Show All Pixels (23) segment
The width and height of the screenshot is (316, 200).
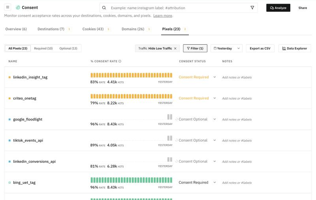pos(18,48)
